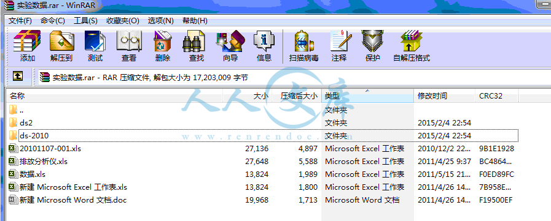Select the ds-2010 folder name
The width and height of the screenshot is (551, 221).
click(34, 135)
